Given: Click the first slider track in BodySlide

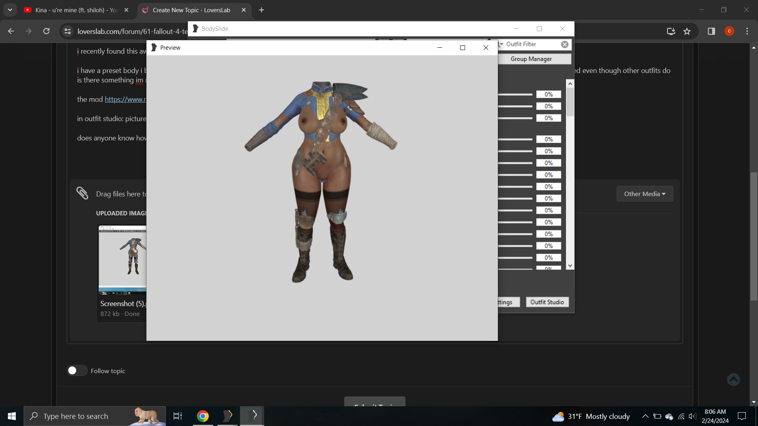Looking at the screenshot, I should point(515,94).
